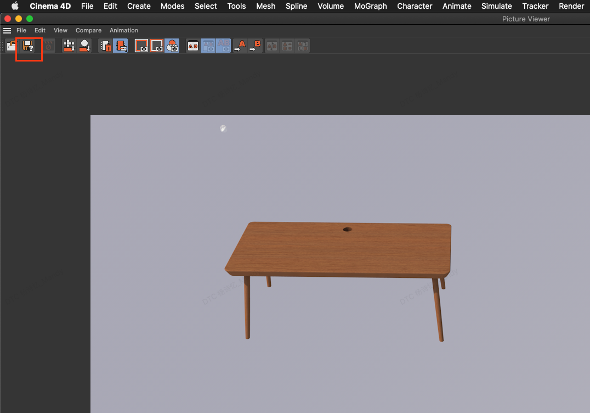
Task: Toggle the large AB eye icon
Action: click(224, 46)
